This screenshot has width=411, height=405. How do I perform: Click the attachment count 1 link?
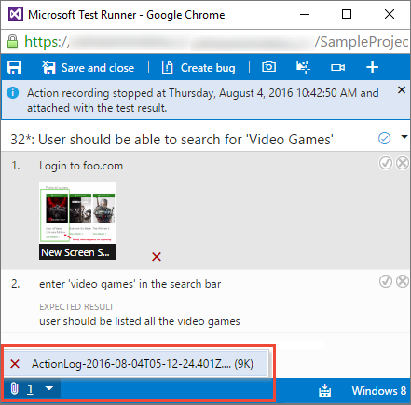tap(30, 389)
